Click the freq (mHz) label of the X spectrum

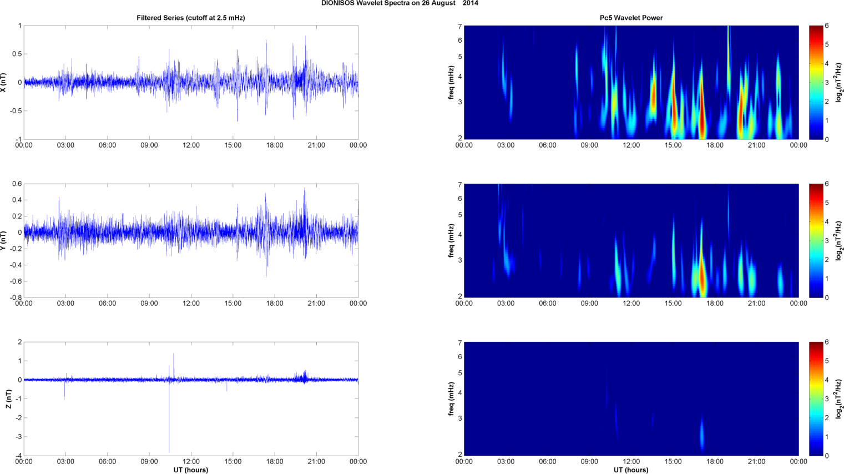coord(452,82)
